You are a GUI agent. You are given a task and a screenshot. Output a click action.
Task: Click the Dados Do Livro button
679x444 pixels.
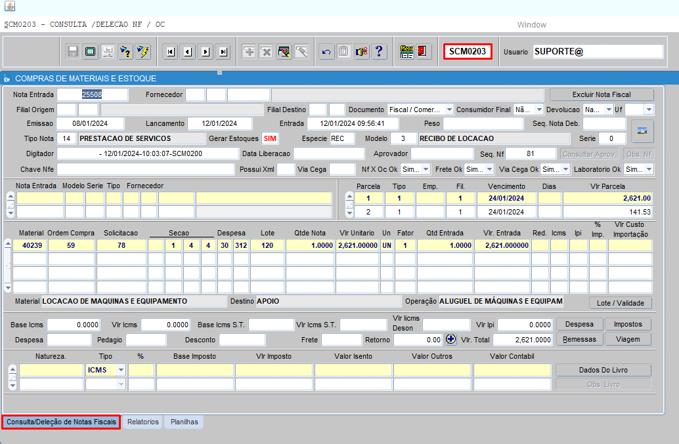(603, 370)
